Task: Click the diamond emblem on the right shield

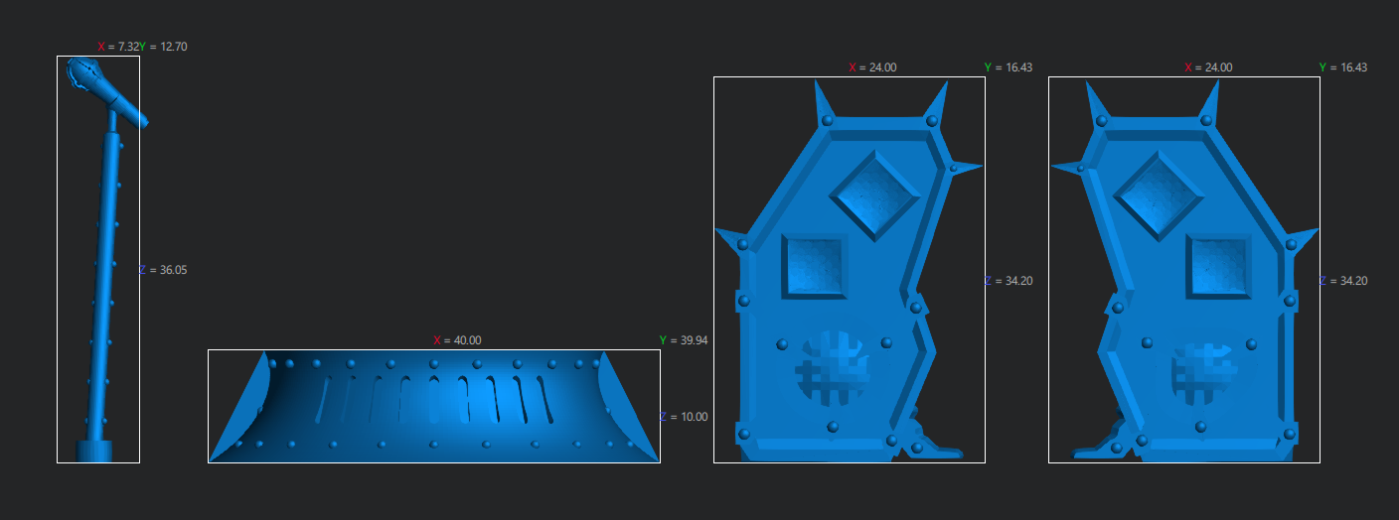Action: click(x=1158, y=195)
